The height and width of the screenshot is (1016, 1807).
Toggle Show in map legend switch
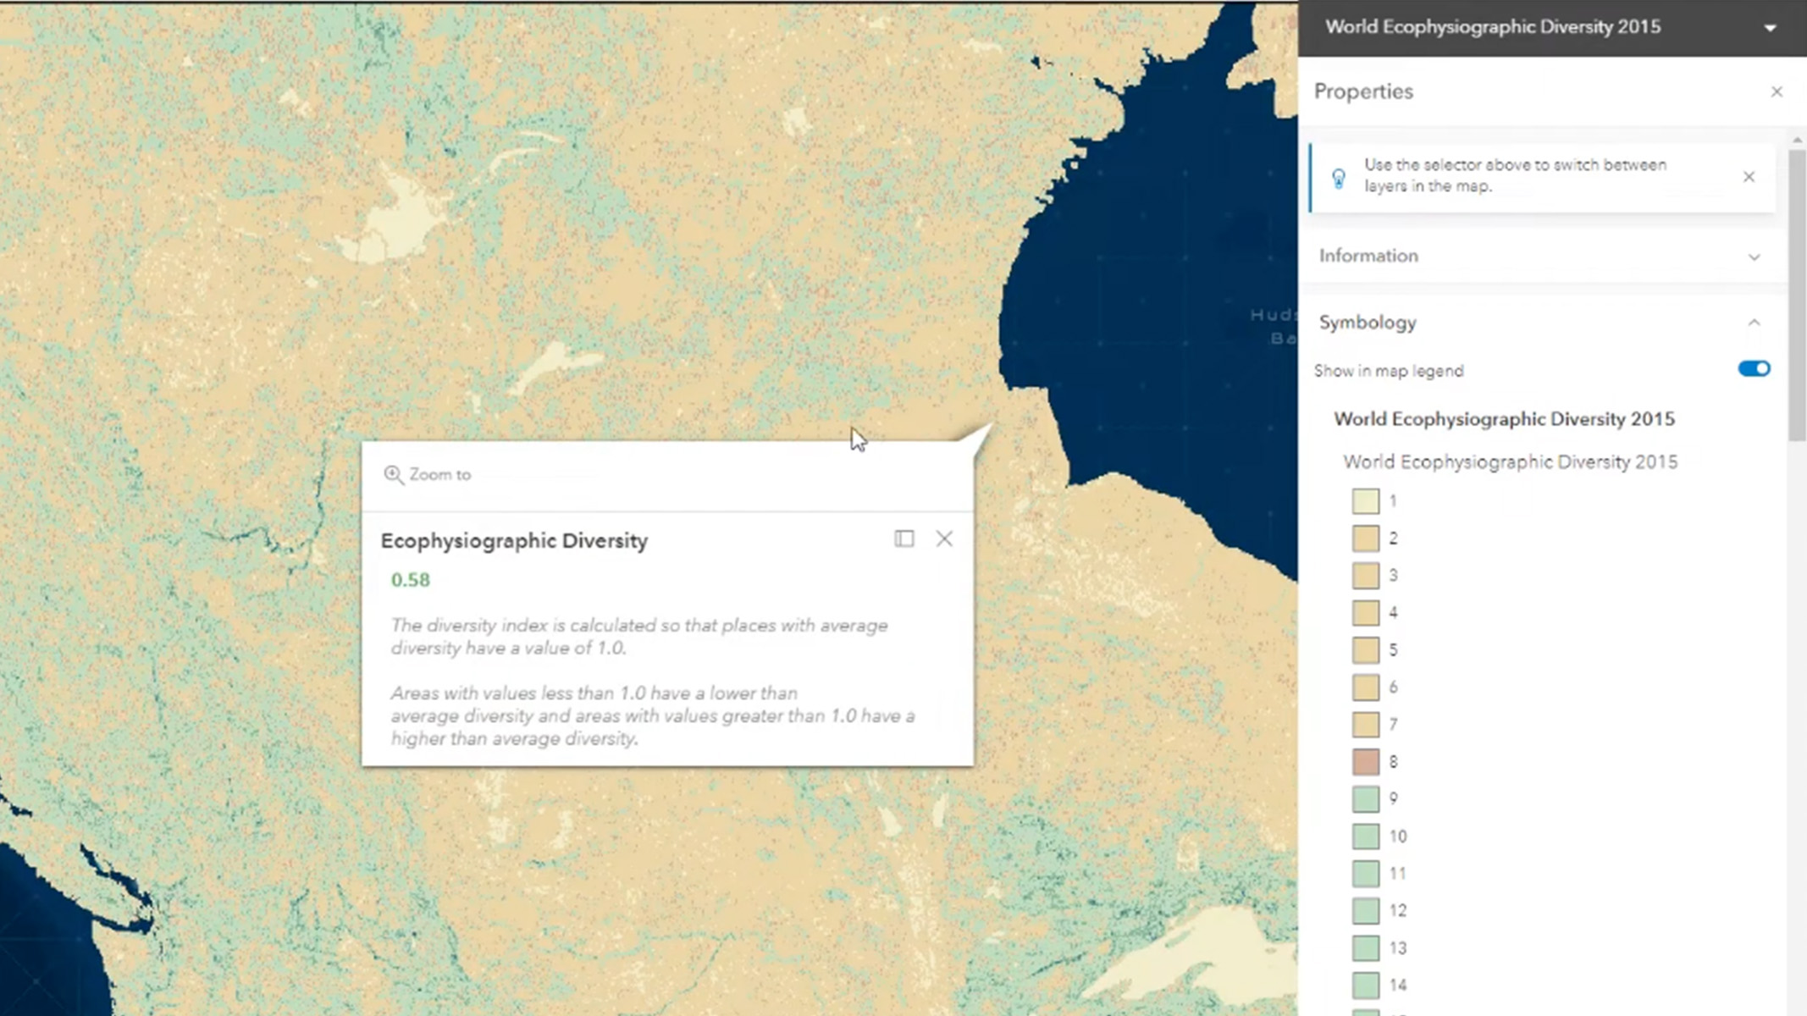[x=1753, y=368]
